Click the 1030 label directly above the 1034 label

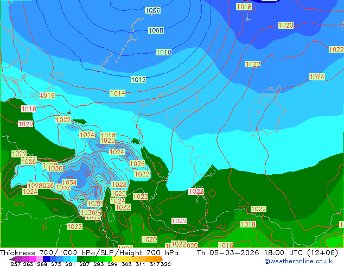click(55, 168)
